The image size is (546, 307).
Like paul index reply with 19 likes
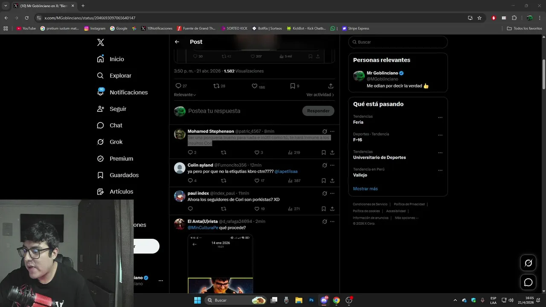[259, 209]
